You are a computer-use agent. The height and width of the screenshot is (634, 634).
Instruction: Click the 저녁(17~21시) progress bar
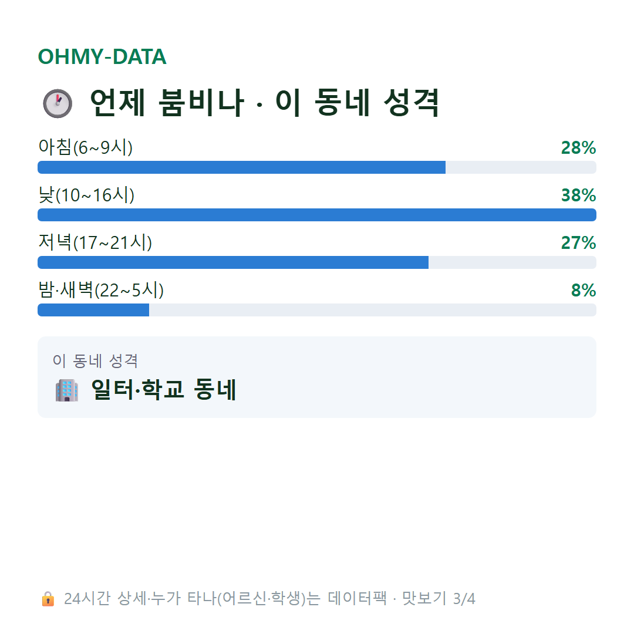[x=316, y=262]
